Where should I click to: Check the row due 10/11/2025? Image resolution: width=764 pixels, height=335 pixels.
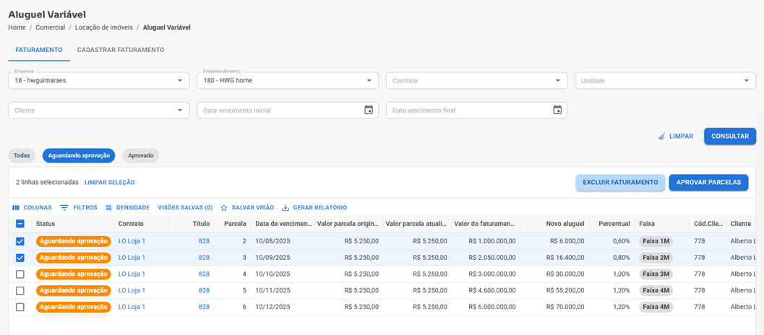click(x=20, y=291)
